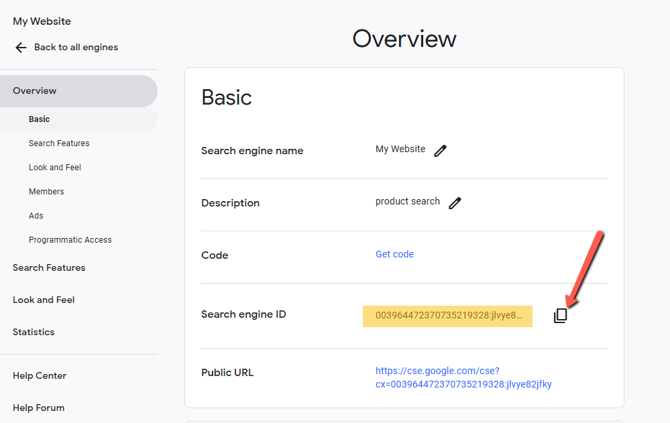
Task: Open main Search Features menu item
Action: coord(49,268)
